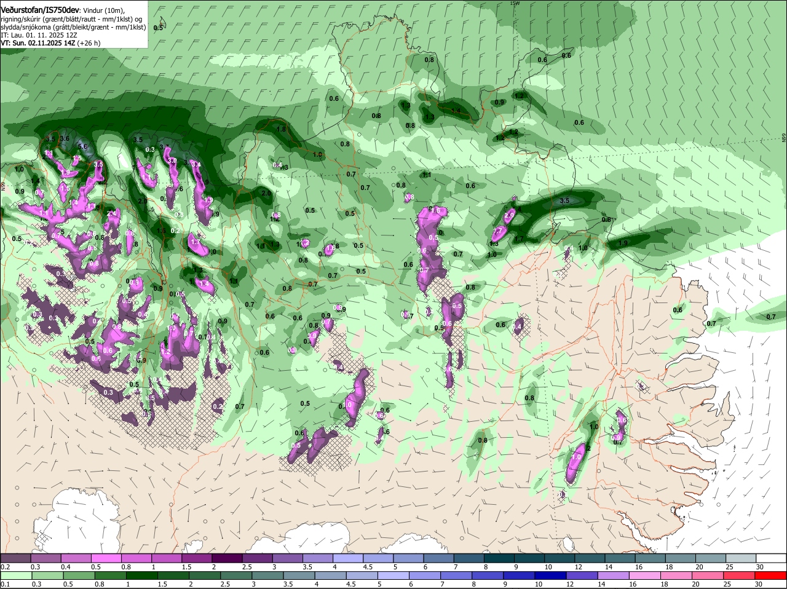Click the rigning/skúrir legend description line
This screenshot has height=589, width=787.
click(x=72, y=19)
